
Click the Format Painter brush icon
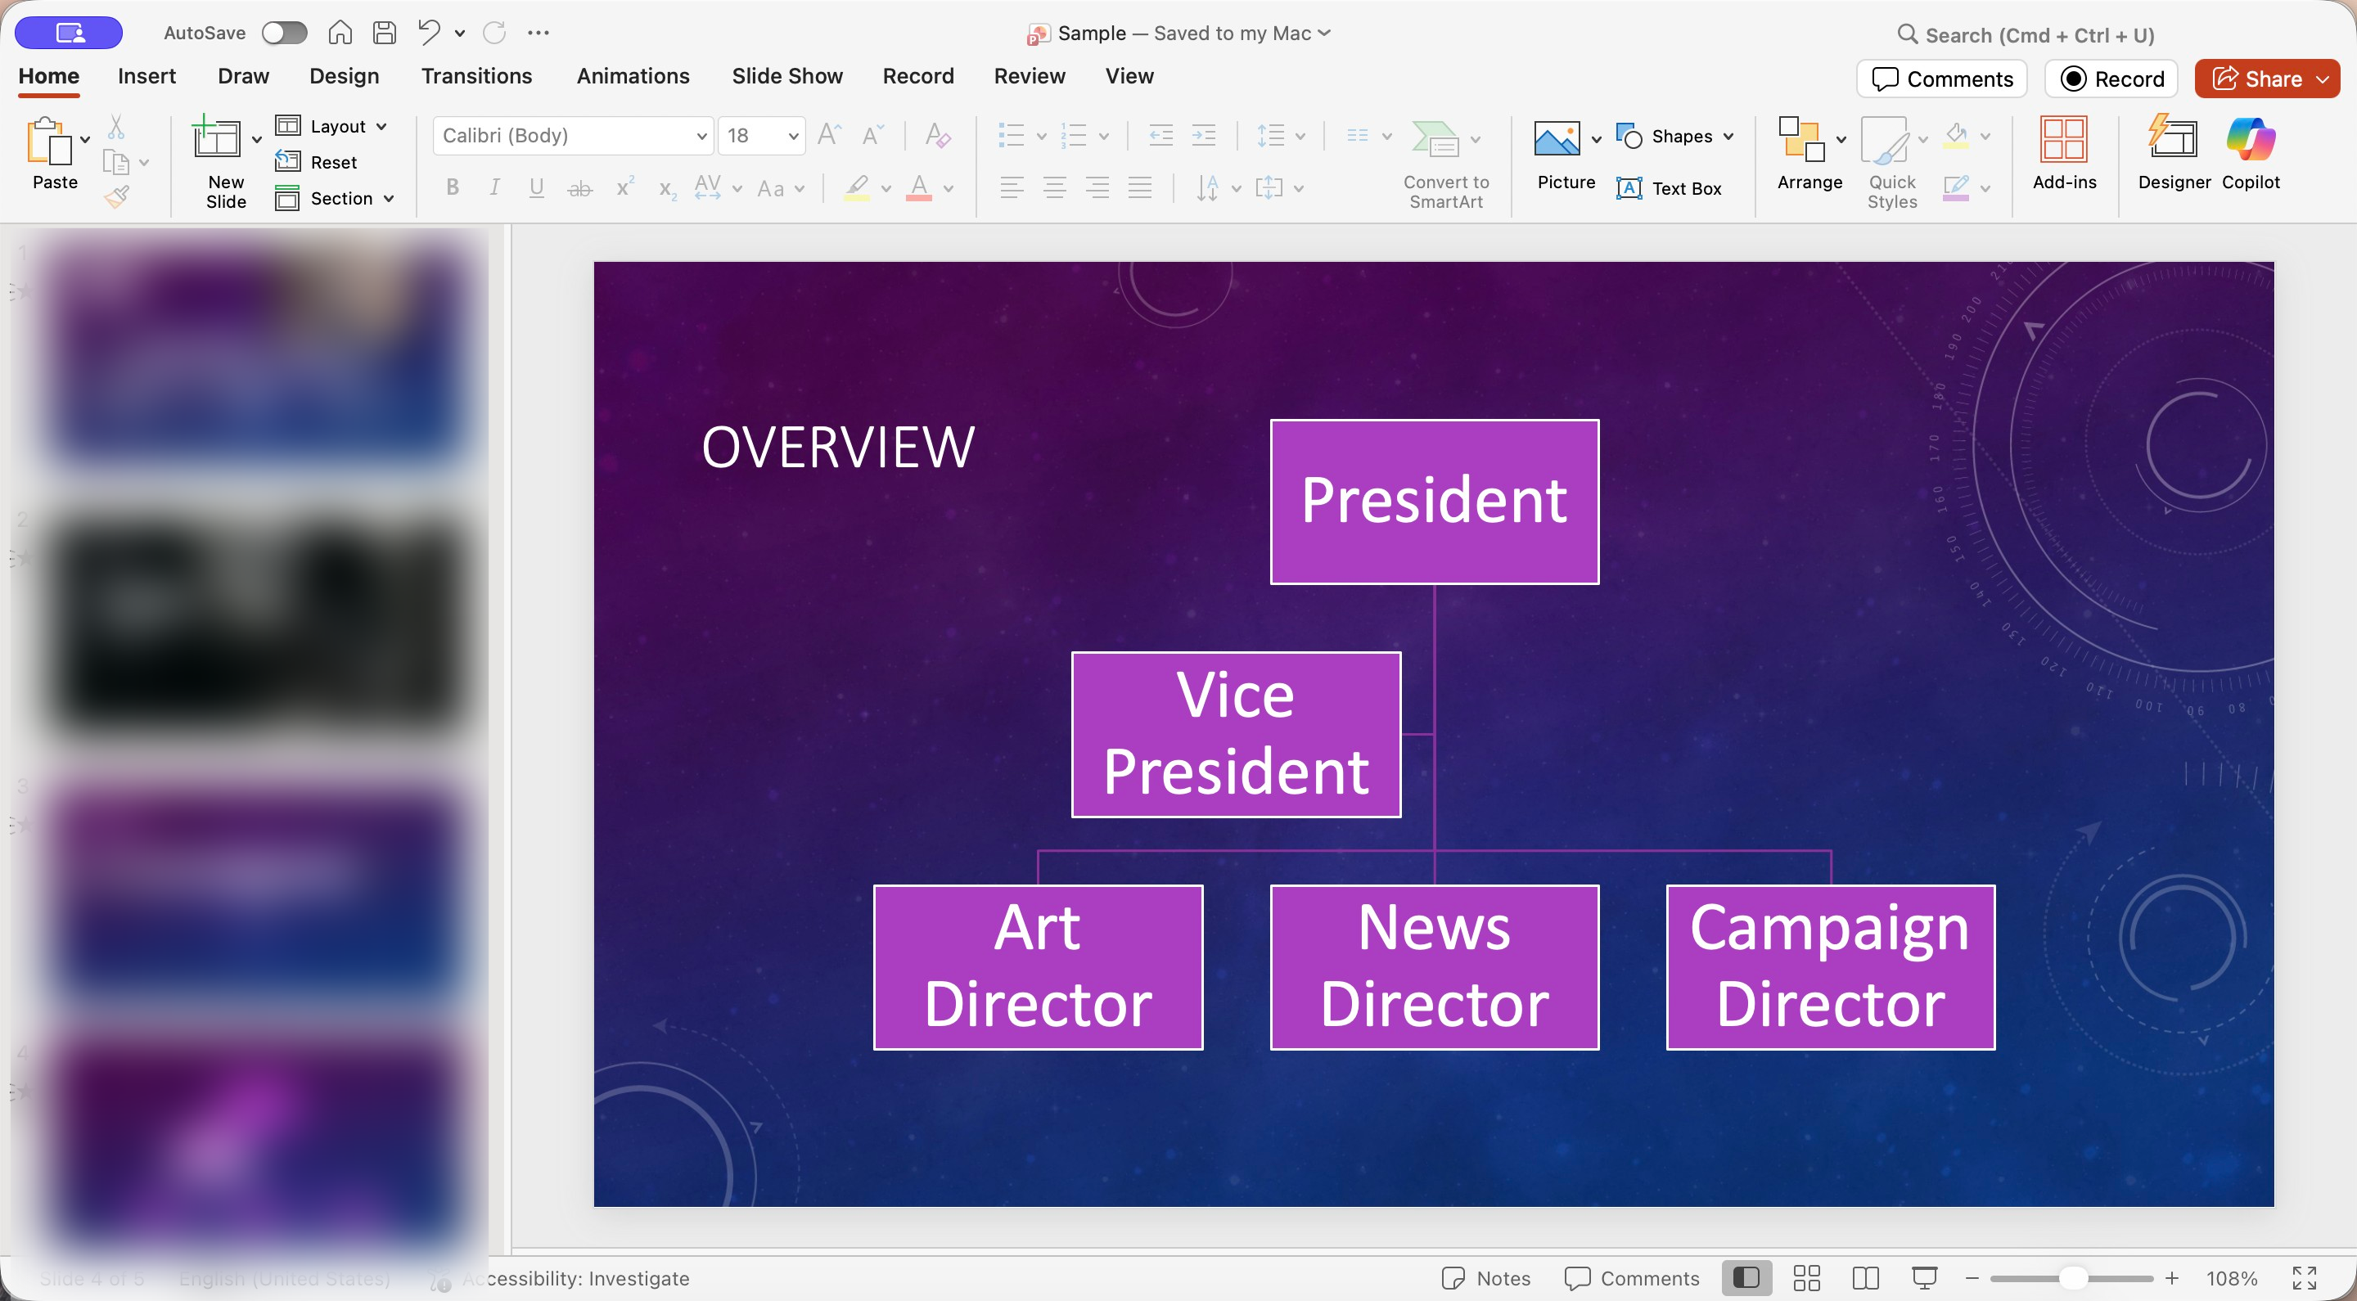coord(116,196)
